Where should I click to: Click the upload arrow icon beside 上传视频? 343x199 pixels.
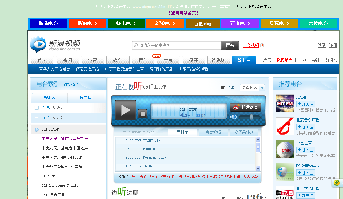[262, 45]
